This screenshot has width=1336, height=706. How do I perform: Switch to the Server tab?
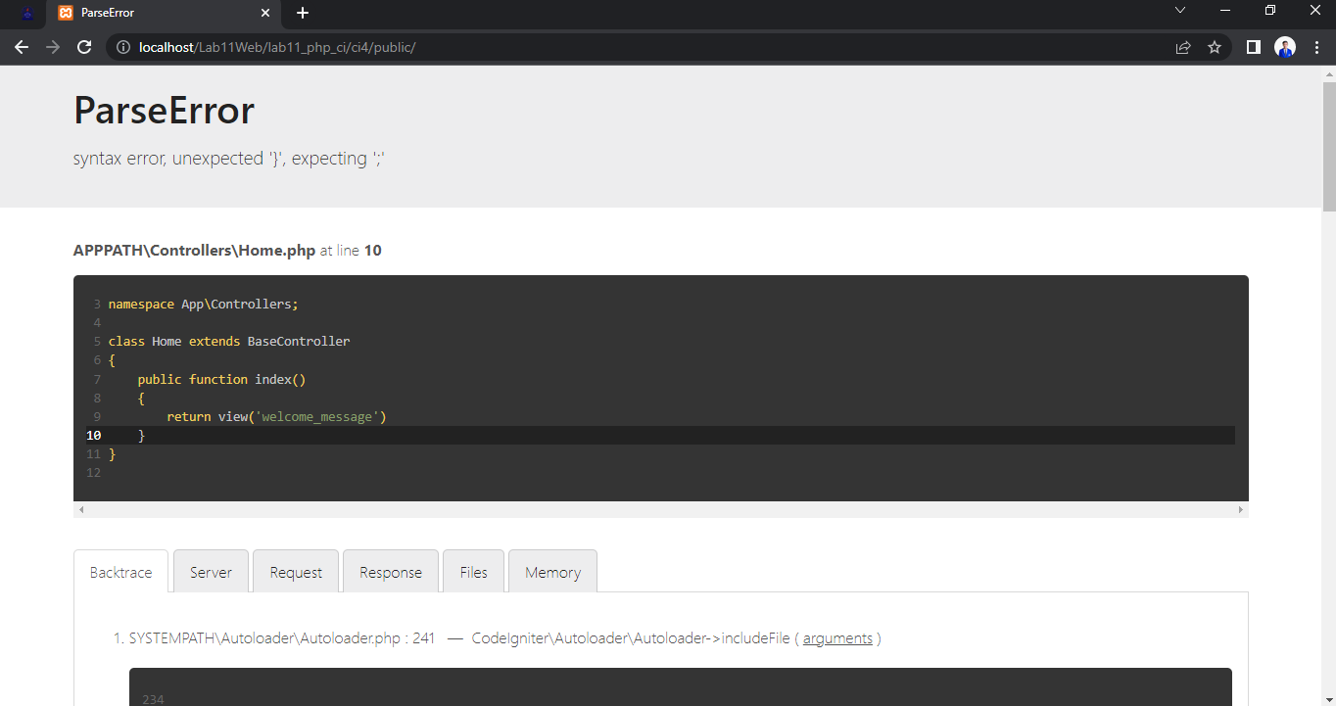click(x=211, y=572)
